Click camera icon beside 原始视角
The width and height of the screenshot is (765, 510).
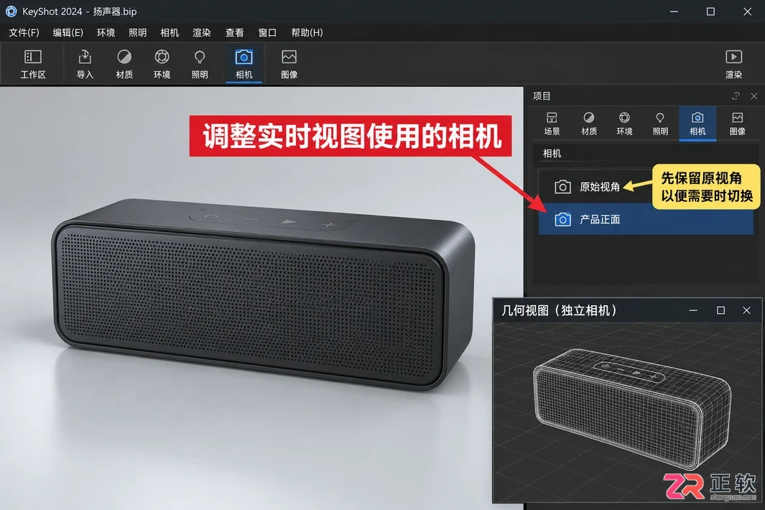point(562,187)
